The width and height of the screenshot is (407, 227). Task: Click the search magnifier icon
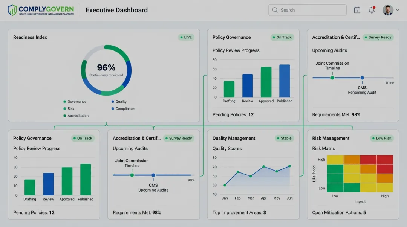275,10
